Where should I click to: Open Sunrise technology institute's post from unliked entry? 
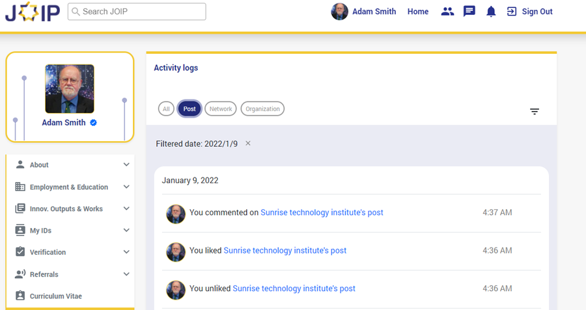pos(294,289)
